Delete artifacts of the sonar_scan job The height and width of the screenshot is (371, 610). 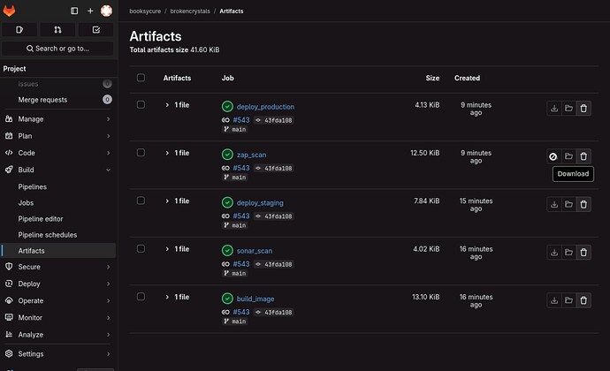click(x=583, y=252)
